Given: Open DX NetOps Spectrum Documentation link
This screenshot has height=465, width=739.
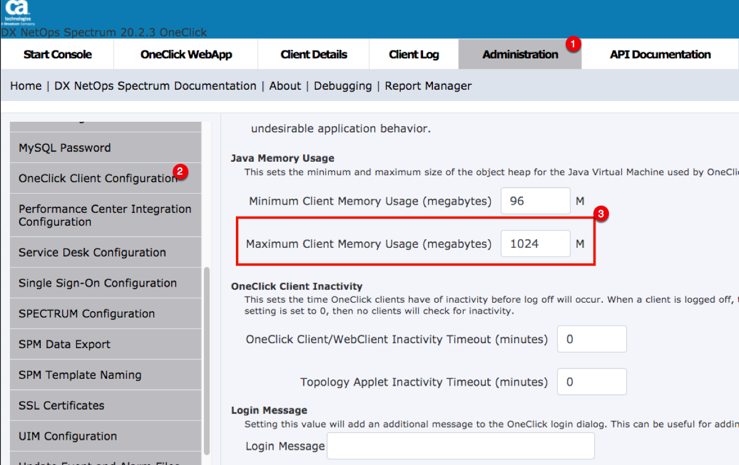Looking at the screenshot, I should (x=155, y=86).
